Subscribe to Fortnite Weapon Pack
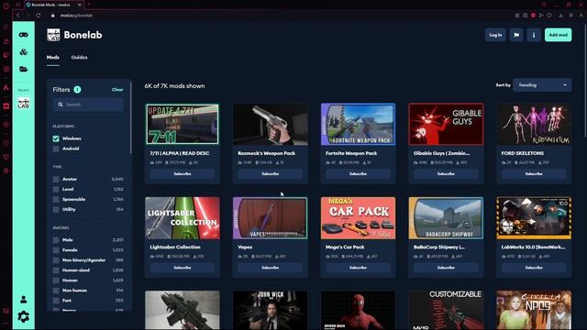 click(x=358, y=174)
